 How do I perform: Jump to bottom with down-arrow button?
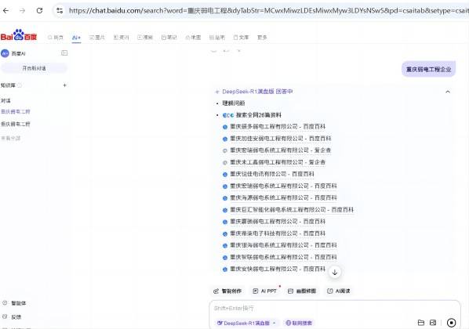pos(335,273)
